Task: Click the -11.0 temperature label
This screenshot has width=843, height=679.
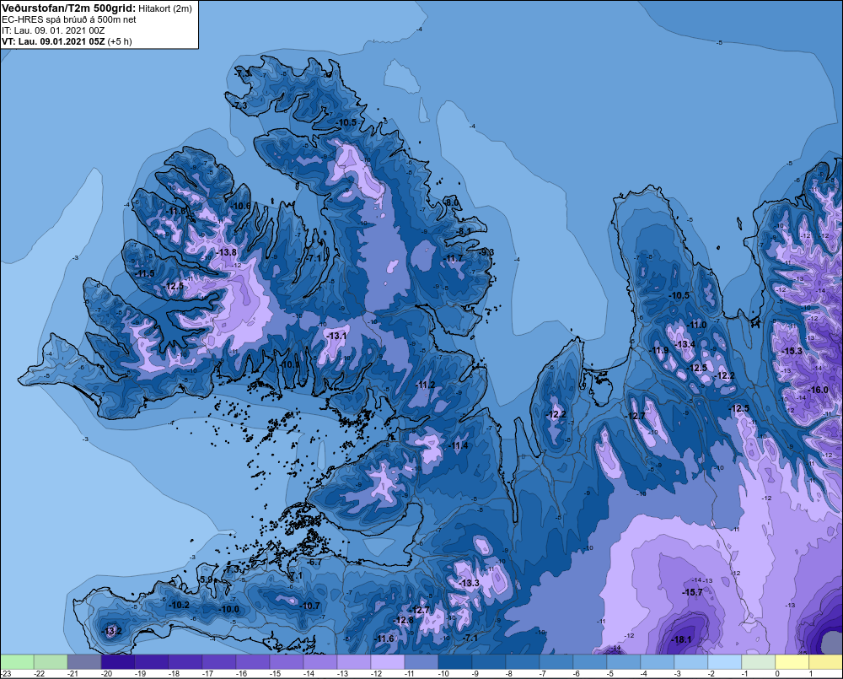Action: 697,325
